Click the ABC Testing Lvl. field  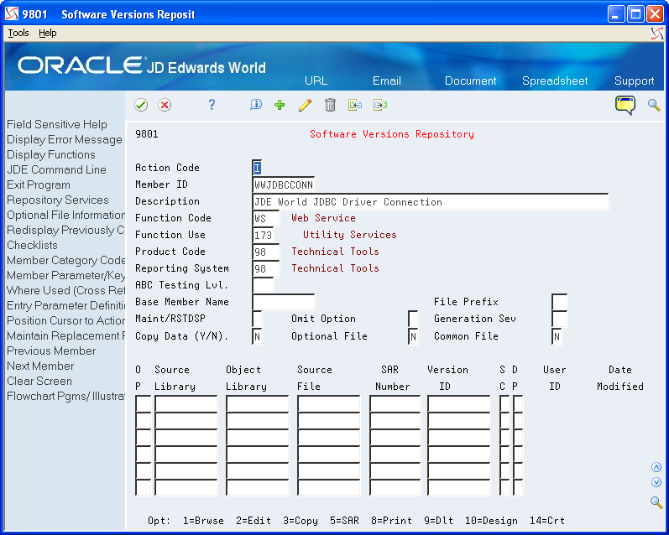[x=263, y=285]
